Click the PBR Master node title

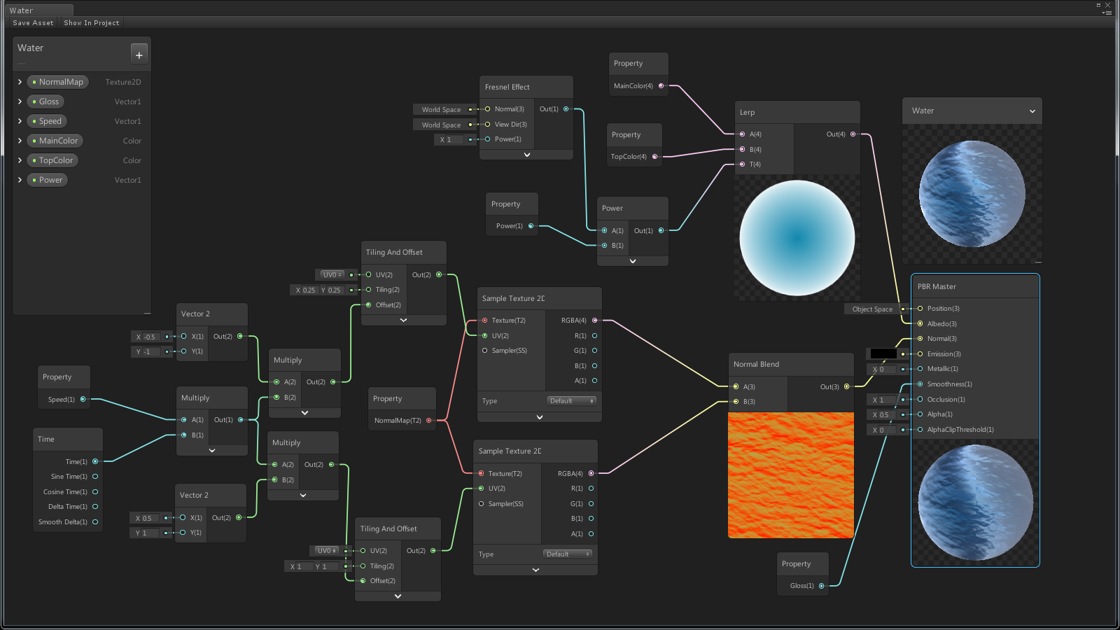click(x=937, y=287)
